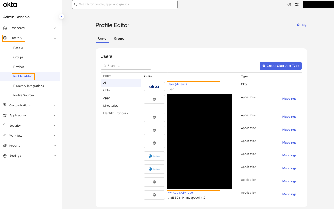Click the Profile column header
Image resolution: width=334 pixels, height=209 pixels.
pyautogui.click(x=148, y=76)
